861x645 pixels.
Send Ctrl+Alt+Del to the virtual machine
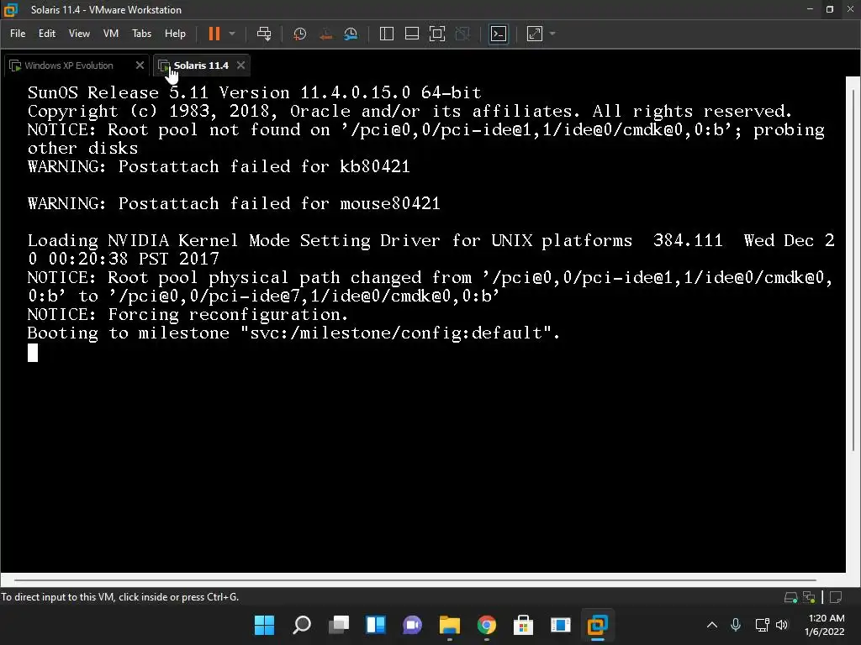pyautogui.click(x=264, y=34)
